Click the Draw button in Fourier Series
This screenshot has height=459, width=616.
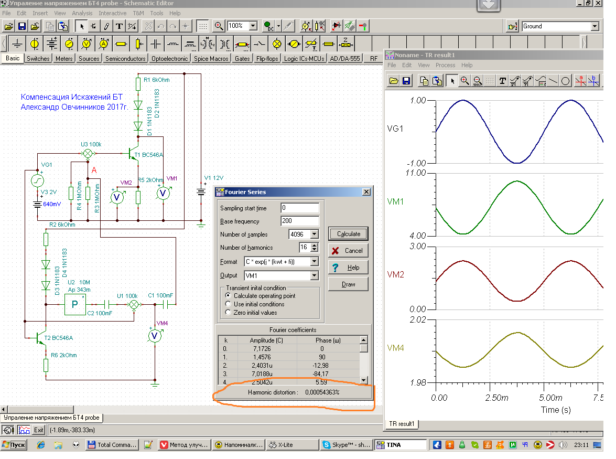pyautogui.click(x=348, y=284)
